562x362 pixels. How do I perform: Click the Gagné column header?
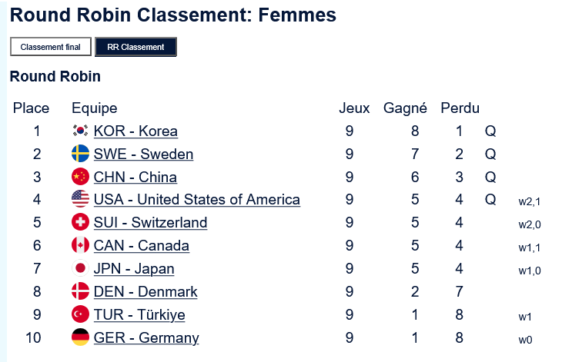pyautogui.click(x=405, y=108)
